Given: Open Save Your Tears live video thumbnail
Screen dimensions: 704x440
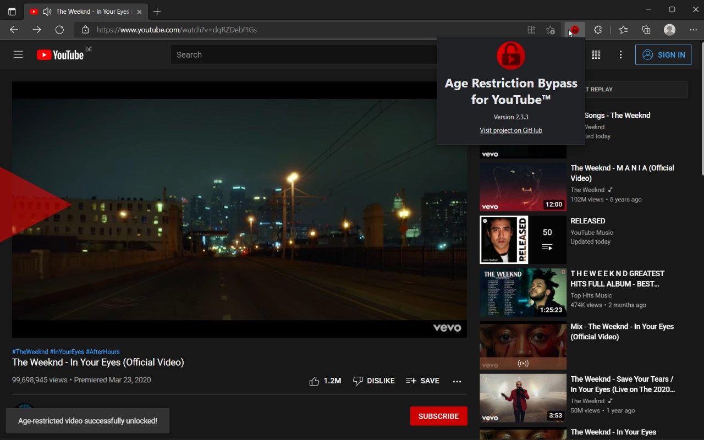Looking at the screenshot, I should 523,398.
